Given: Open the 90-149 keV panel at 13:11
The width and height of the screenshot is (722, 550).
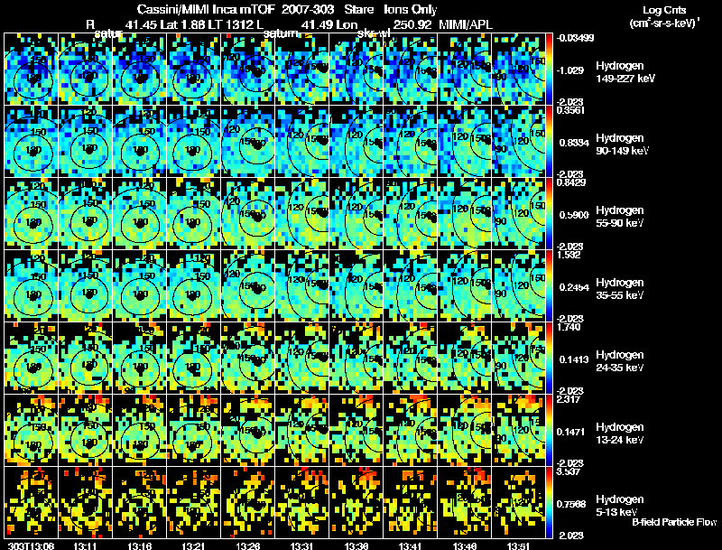Looking at the screenshot, I should click(x=85, y=142).
